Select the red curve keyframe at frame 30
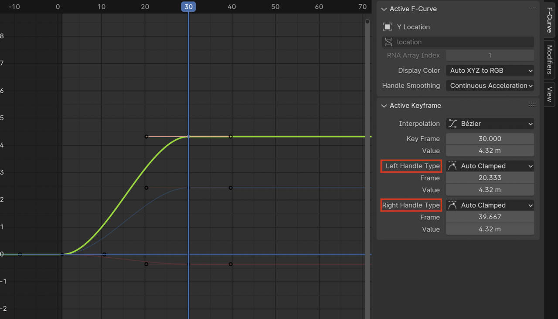The width and height of the screenshot is (558, 319). pos(188,264)
